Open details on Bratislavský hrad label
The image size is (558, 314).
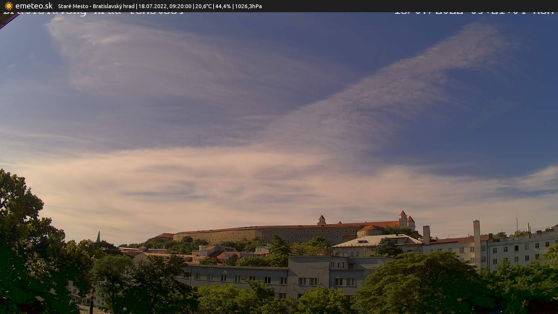[x=114, y=6]
